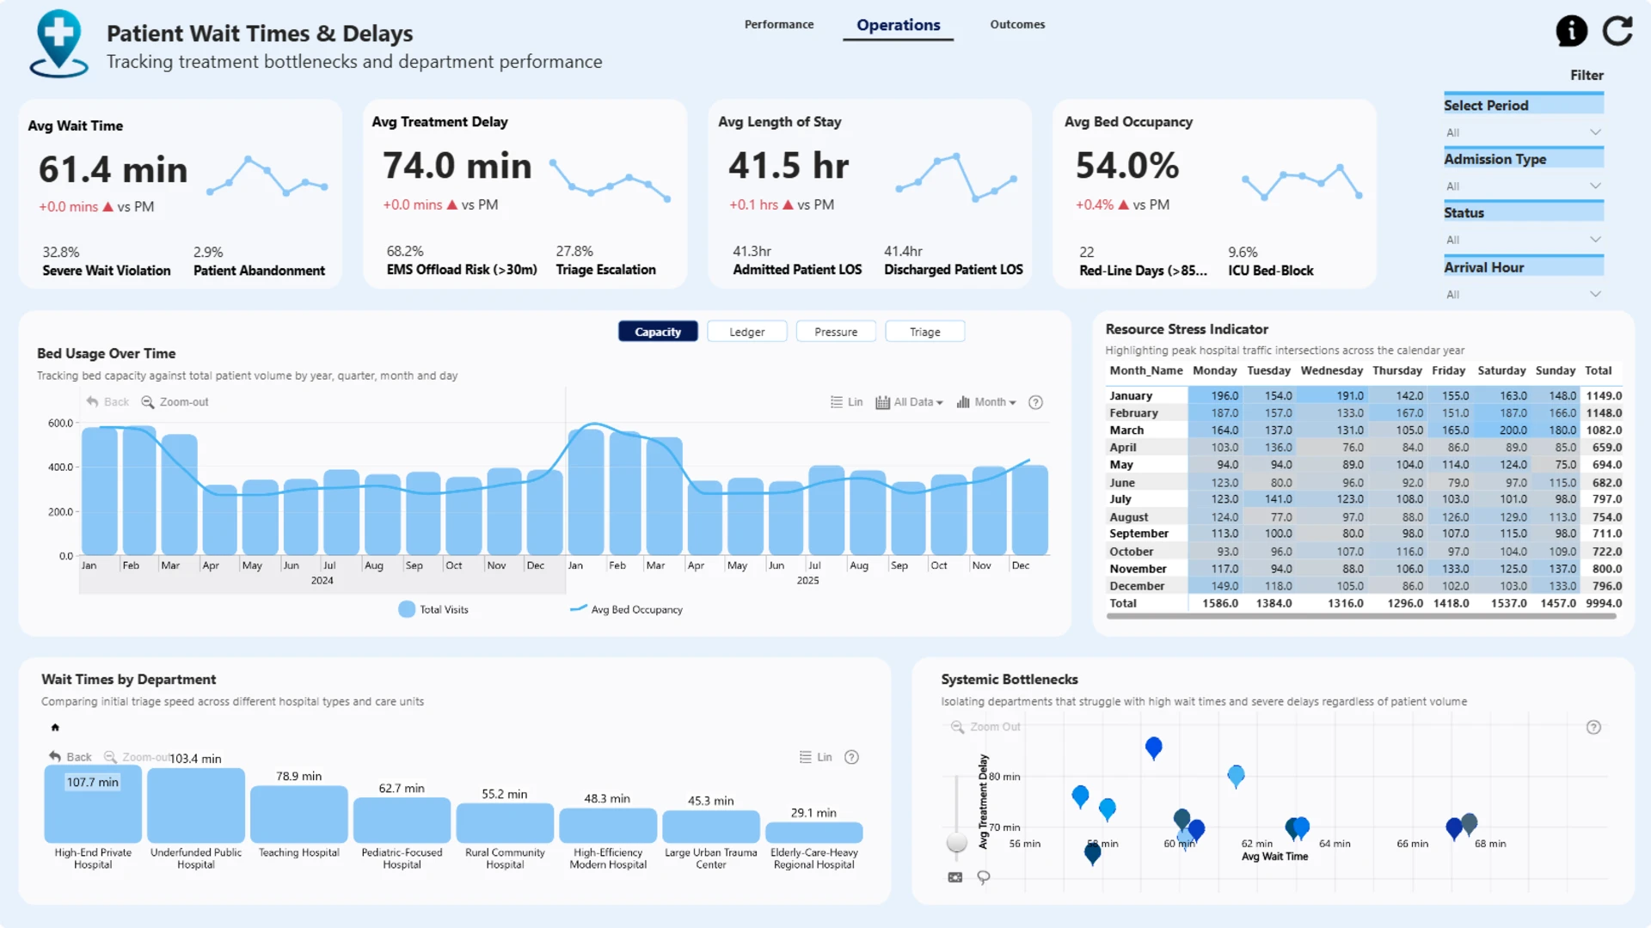1651x928 pixels.
Task: Select the Ledger view toggle
Action: (747, 332)
